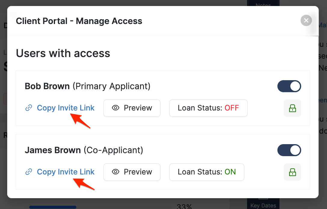
Task: Copy Invite Link for Bob Brown
Action: coord(66,108)
